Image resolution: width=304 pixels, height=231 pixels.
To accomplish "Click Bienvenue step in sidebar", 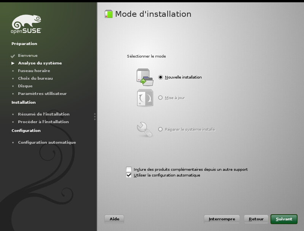I will 28,56.
